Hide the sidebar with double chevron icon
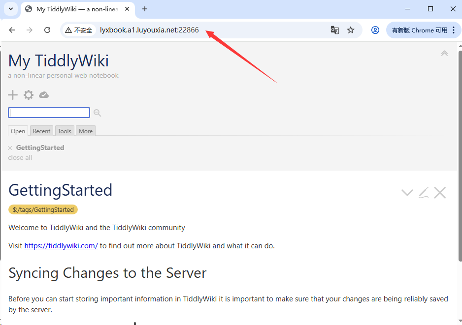Viewport: 462px width, 325px height. pos(444,53)
